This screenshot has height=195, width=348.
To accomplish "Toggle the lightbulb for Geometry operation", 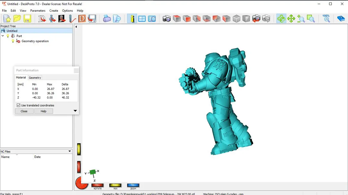I will (13, 41).
